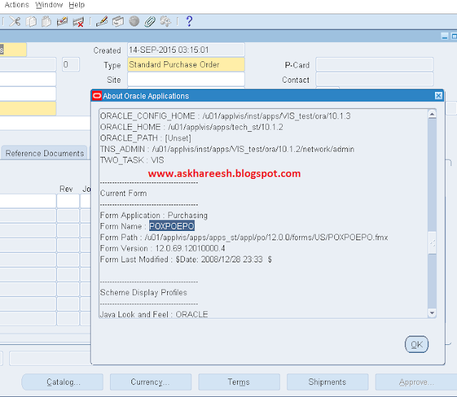This screenshot has height=397, width=457.
Task: Click the small field containing 0
Action: (71, 65)
